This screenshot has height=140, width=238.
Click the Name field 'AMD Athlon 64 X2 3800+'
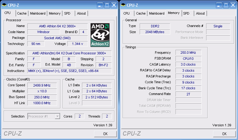pyautogui.click(x=58, y=26)
